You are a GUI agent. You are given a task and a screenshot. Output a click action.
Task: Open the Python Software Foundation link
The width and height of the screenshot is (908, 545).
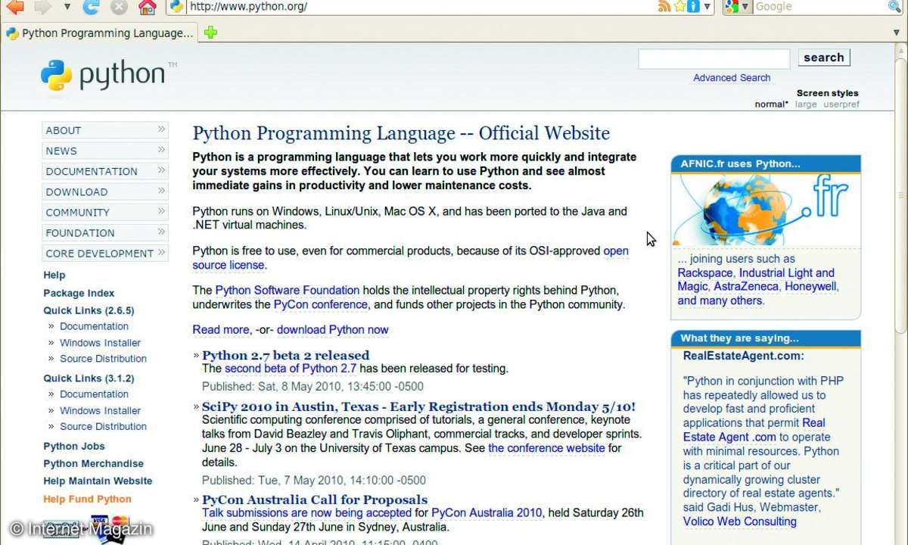(288, 290)
